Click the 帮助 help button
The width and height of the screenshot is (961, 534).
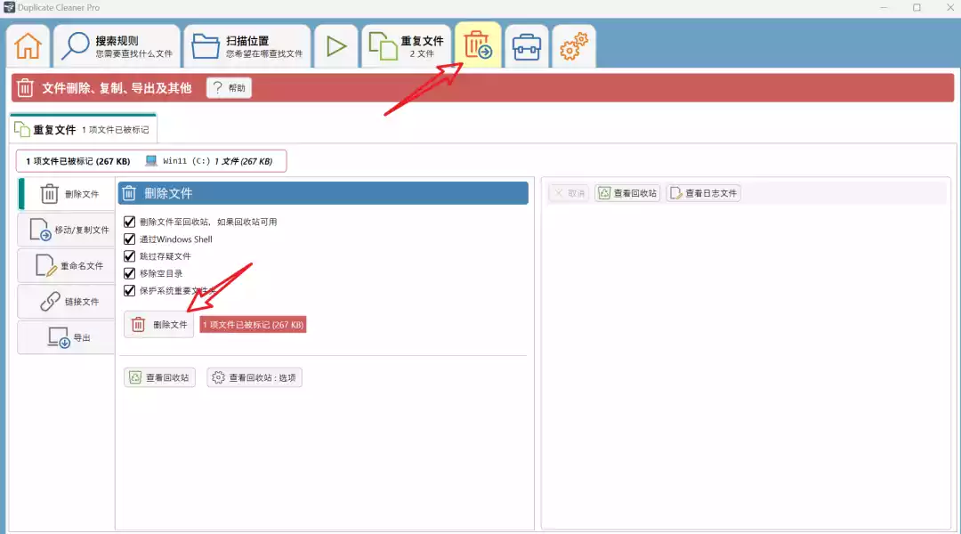229,88
